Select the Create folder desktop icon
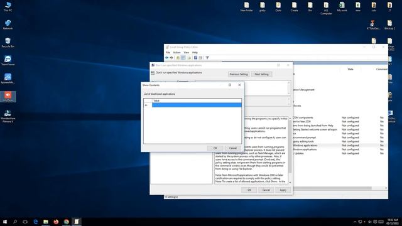This screenshot has height=226, width=402. pos(294,7)
